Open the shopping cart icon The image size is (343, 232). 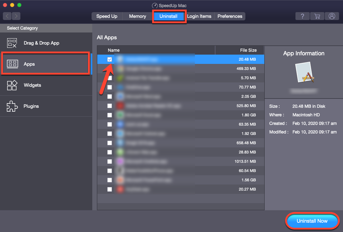click(x=317, y=16)
